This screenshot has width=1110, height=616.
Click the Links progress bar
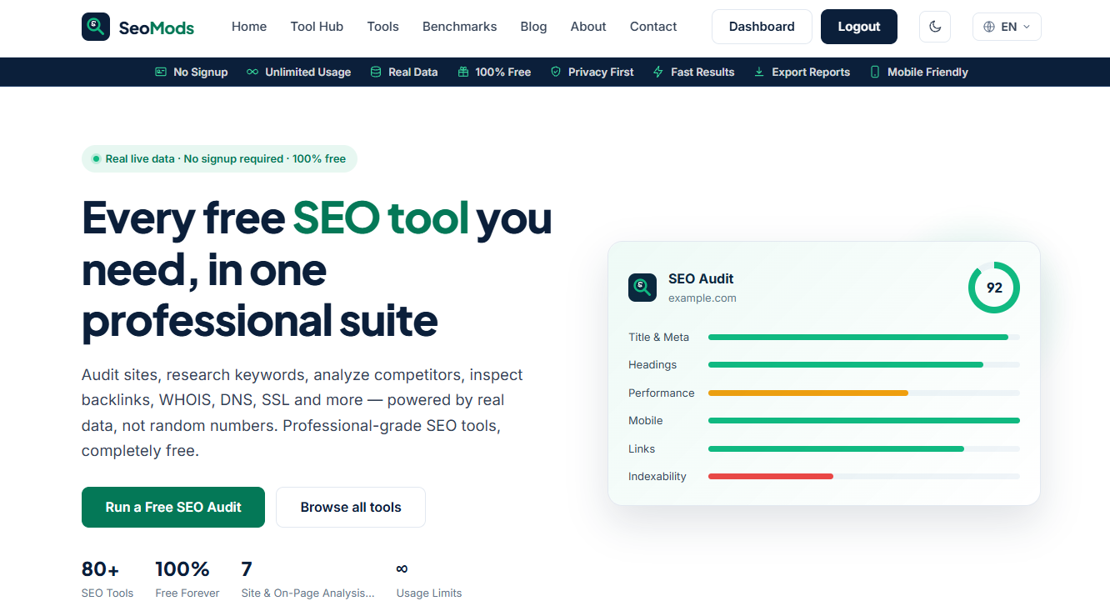864,448
